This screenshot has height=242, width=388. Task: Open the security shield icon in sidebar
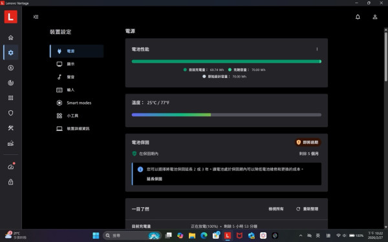[10, 113]
